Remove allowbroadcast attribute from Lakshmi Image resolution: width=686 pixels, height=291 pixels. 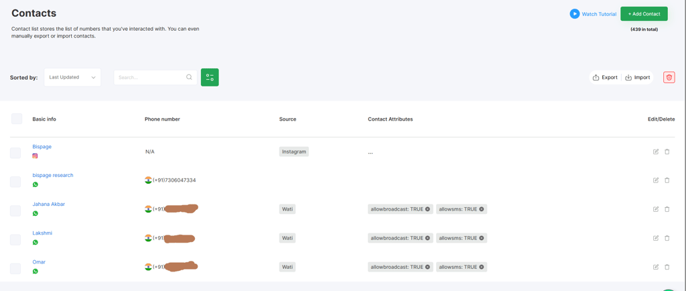(427, 238)
